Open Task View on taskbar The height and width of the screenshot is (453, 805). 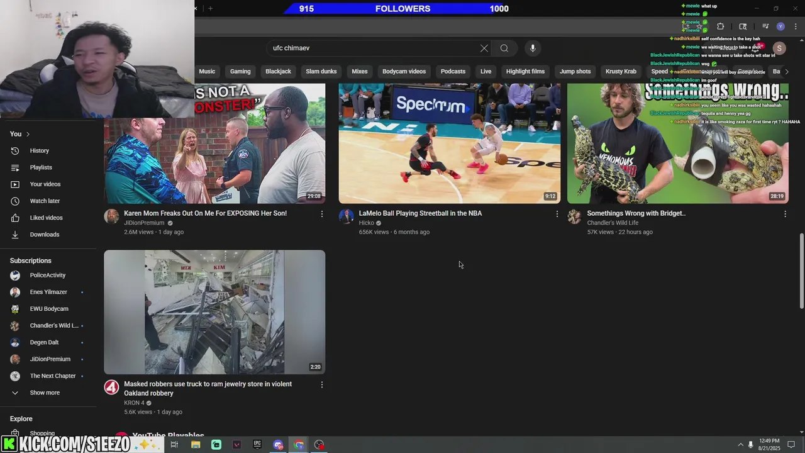174,445
